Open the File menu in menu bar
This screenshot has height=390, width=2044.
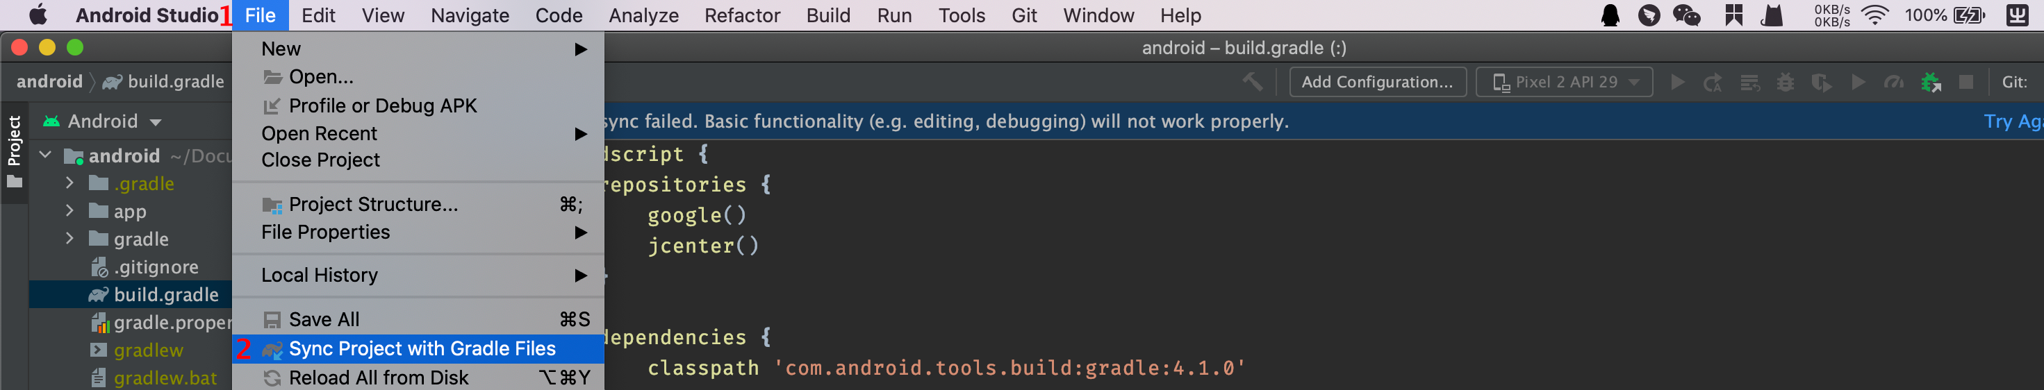click(261, 15)
